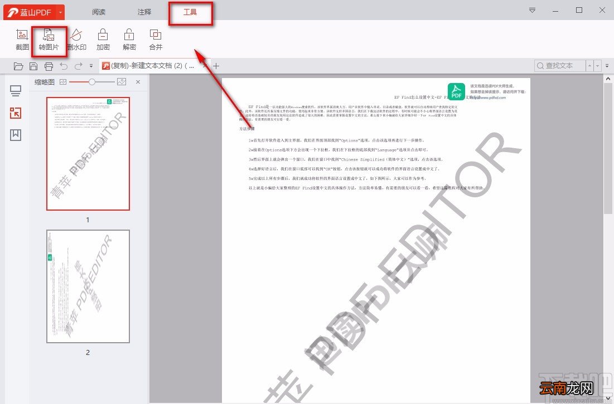Image resolution: width=614 pixels, height=404 pixels.
Task: Click the scroll up arrow on scrollbar
Action: (x=608, y=79)
